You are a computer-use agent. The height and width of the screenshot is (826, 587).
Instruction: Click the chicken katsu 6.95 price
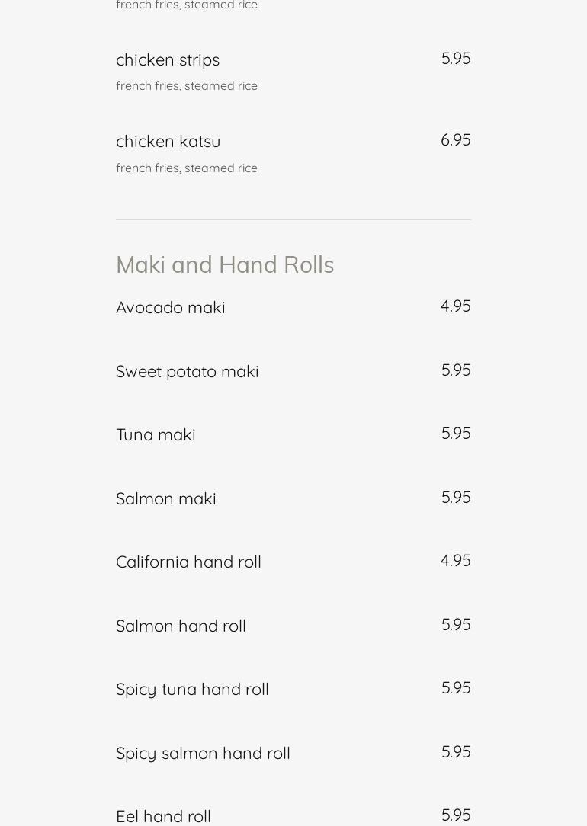[x=455, y=140]
